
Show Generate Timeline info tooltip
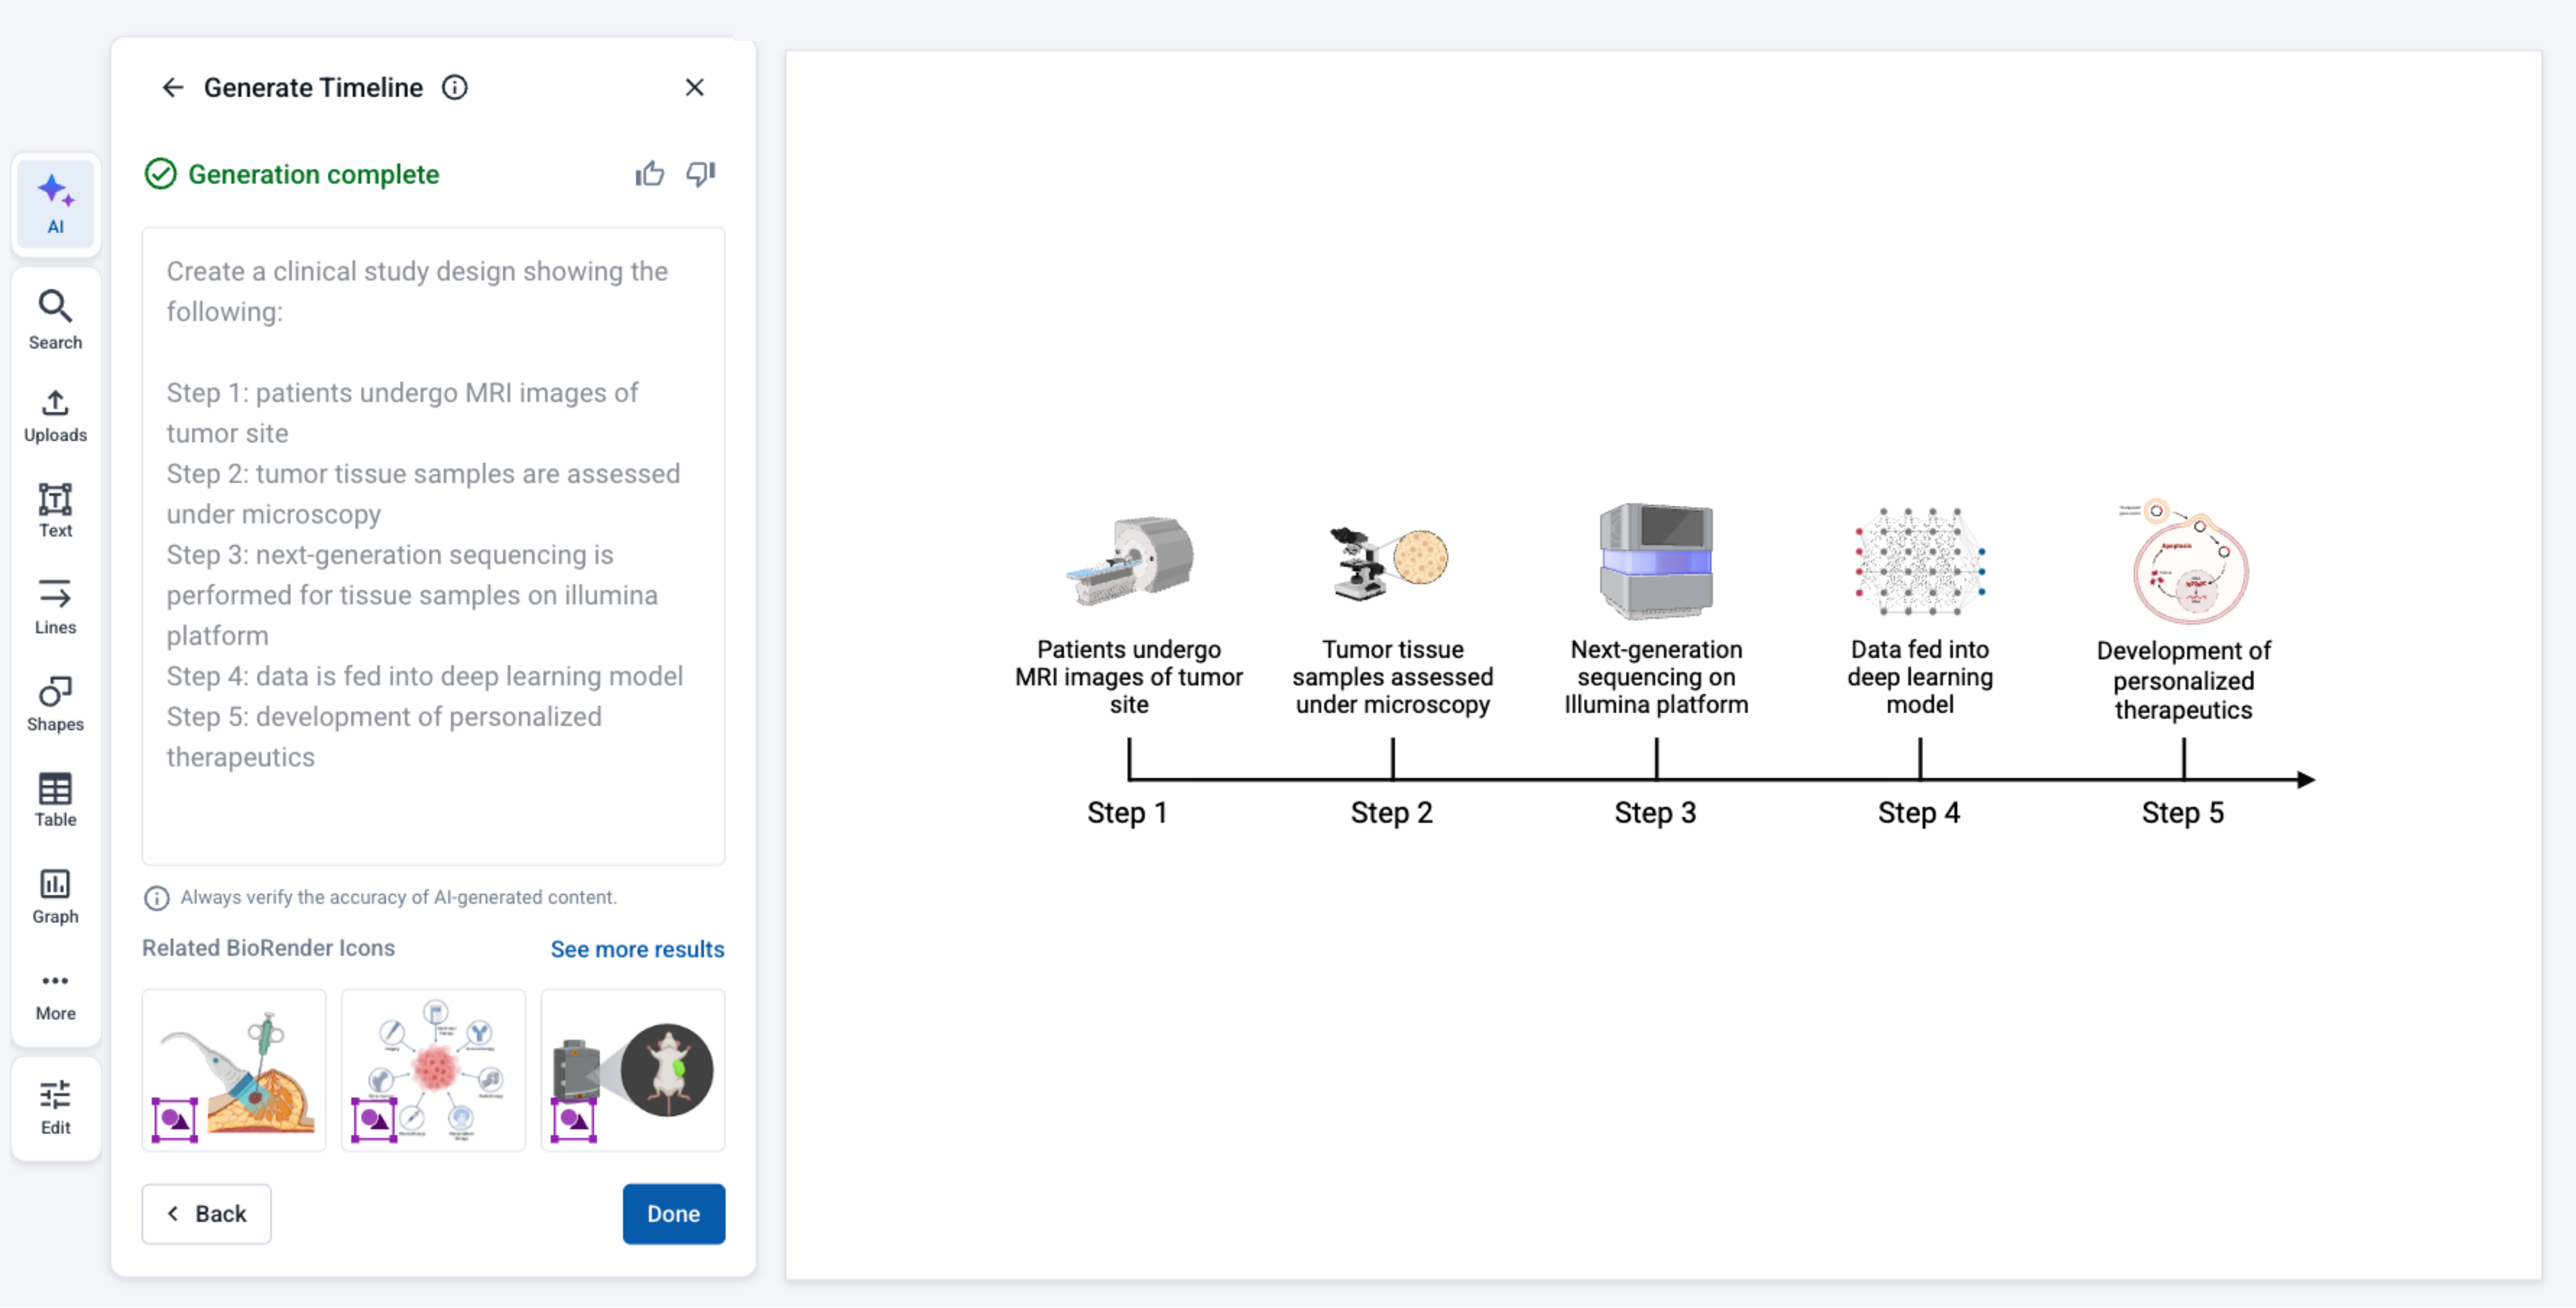coord(455,88)
